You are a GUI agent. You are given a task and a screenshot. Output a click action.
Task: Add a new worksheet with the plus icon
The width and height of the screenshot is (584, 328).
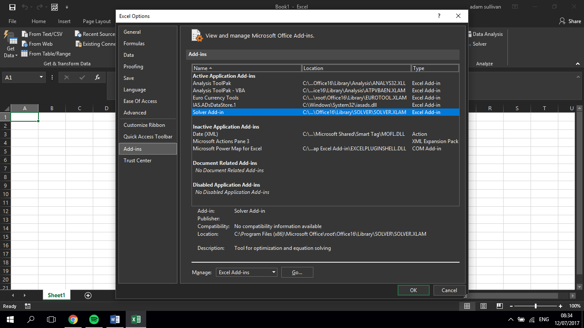(88, 295)
